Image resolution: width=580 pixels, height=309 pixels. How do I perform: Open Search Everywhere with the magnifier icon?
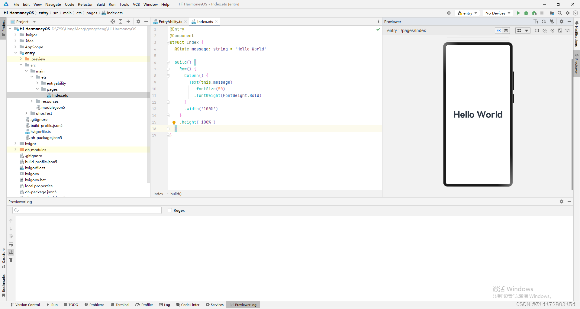coord(559,13)
